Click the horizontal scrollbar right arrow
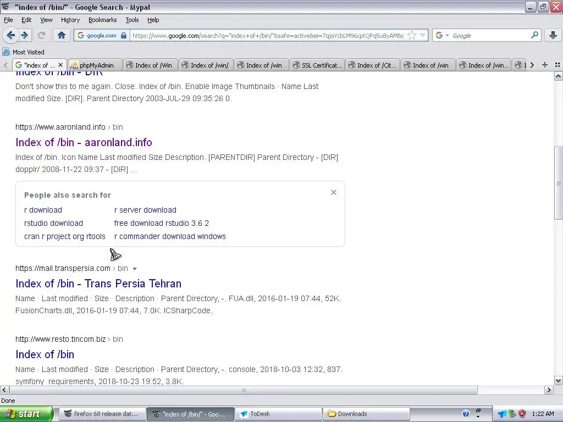The height and width of the screenshot is (422, 563). (549, 390)
